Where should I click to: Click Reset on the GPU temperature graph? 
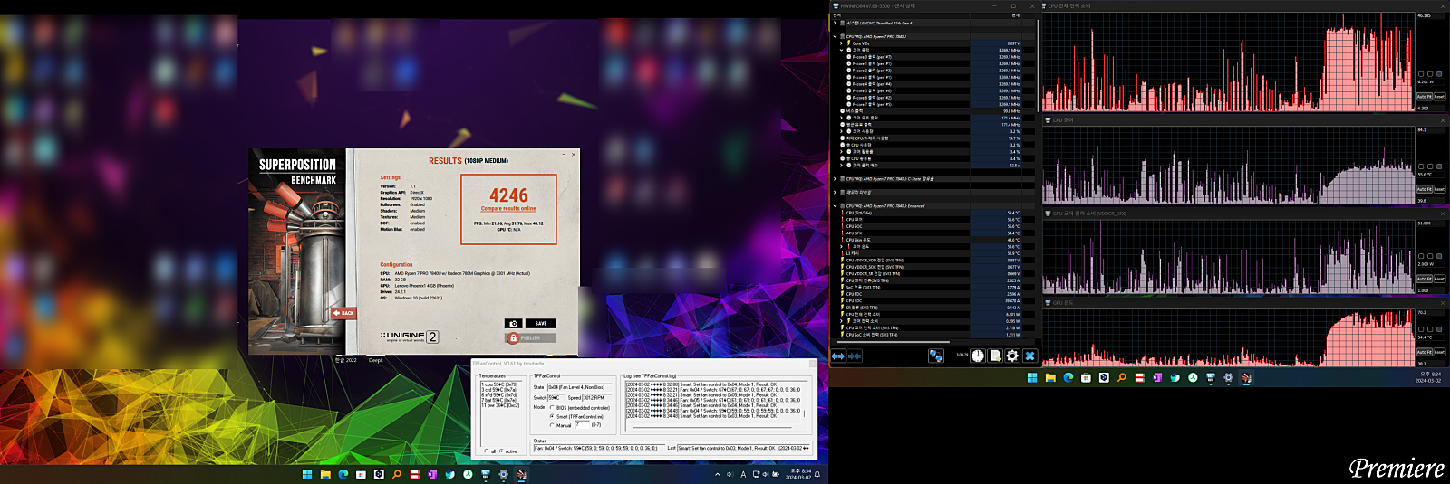(x=1439, y=352)
